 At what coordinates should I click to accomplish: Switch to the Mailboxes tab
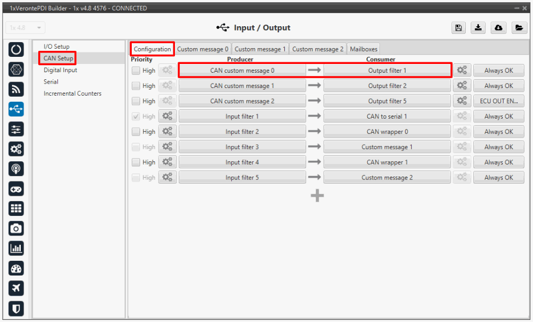coord(364,49)
